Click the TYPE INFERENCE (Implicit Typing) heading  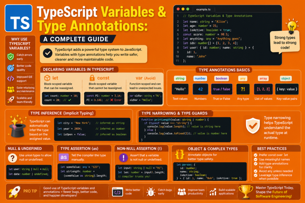click(x=62, y=113)
